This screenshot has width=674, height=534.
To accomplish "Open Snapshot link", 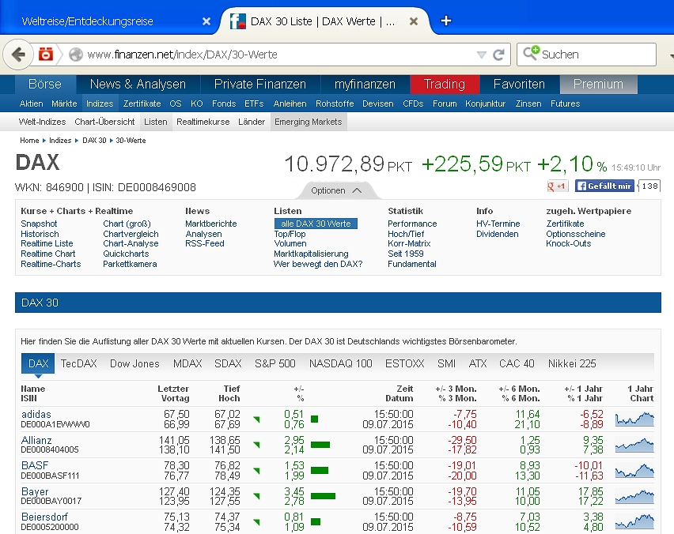I will click(39, 224).
